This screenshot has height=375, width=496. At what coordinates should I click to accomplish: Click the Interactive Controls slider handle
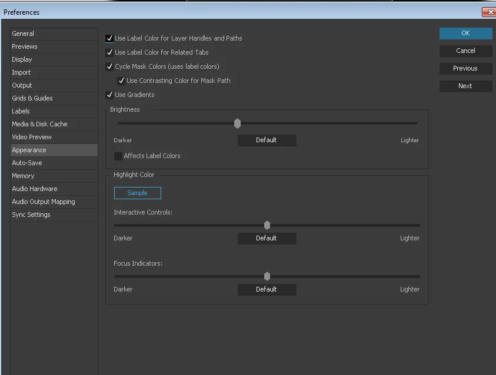point(267,225)
